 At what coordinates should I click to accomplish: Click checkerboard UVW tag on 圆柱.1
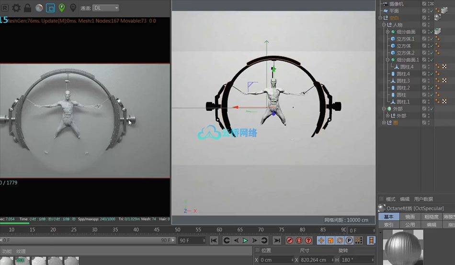click(x=444, y=101)
